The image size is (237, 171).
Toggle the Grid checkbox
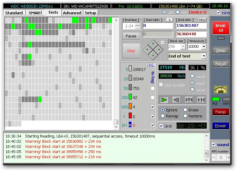coord(161,126)
